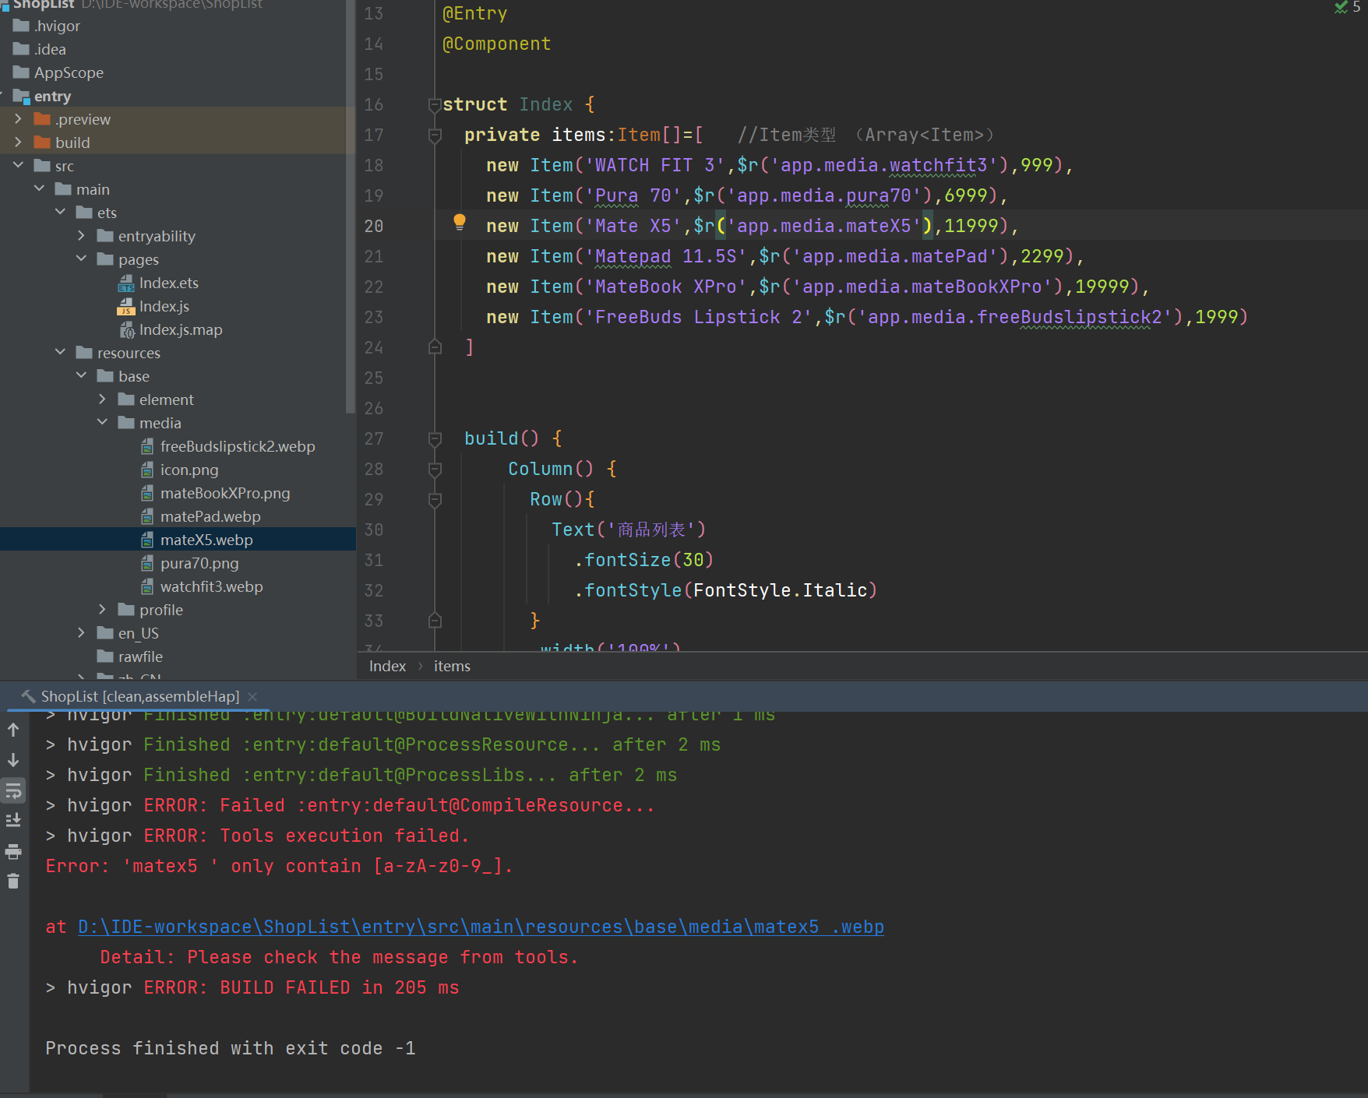Collapse the main folder
The image size is (1368, 1098).
click(39, 189)
